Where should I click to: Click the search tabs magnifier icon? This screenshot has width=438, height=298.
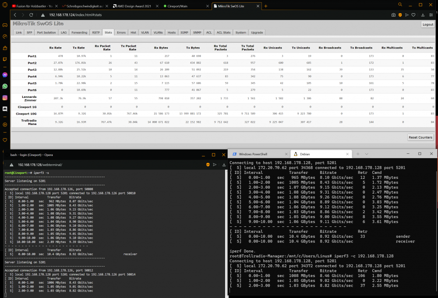coord(400,4)
